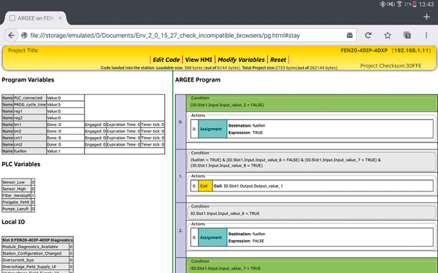
Task: Click cnt1 Expiration Time cell
Action: 123,138
